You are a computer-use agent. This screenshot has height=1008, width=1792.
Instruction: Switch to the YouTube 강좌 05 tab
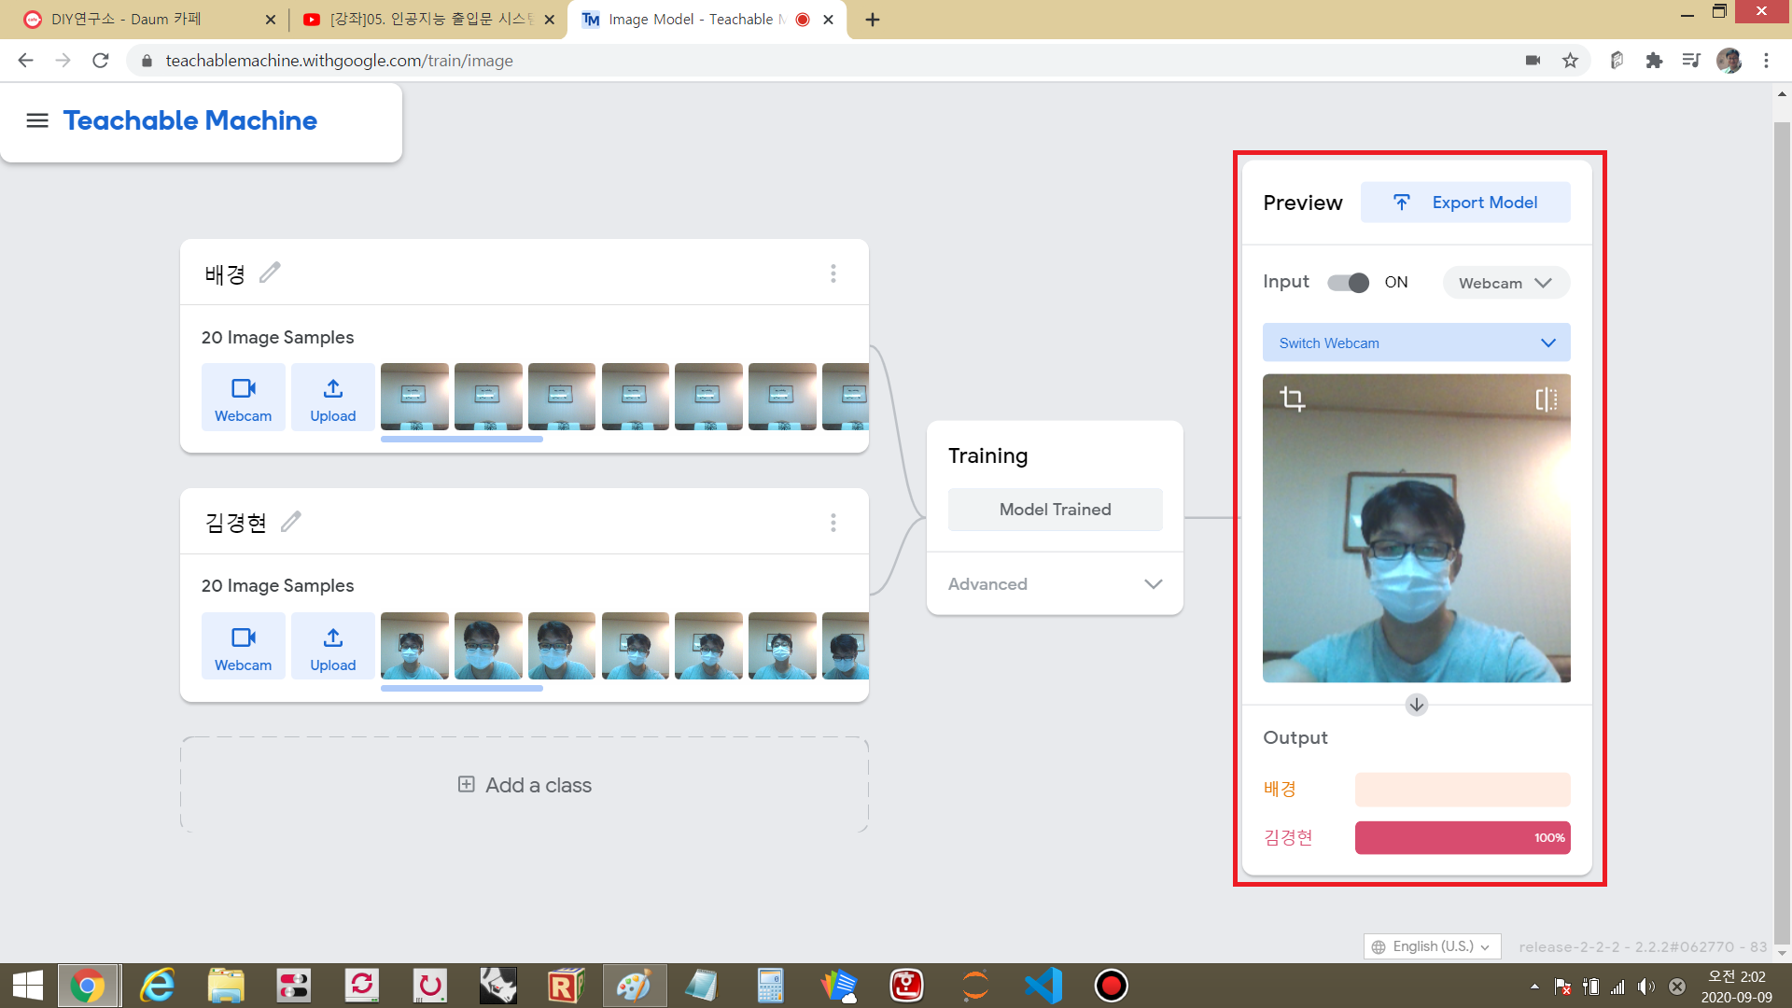[429, 20]
